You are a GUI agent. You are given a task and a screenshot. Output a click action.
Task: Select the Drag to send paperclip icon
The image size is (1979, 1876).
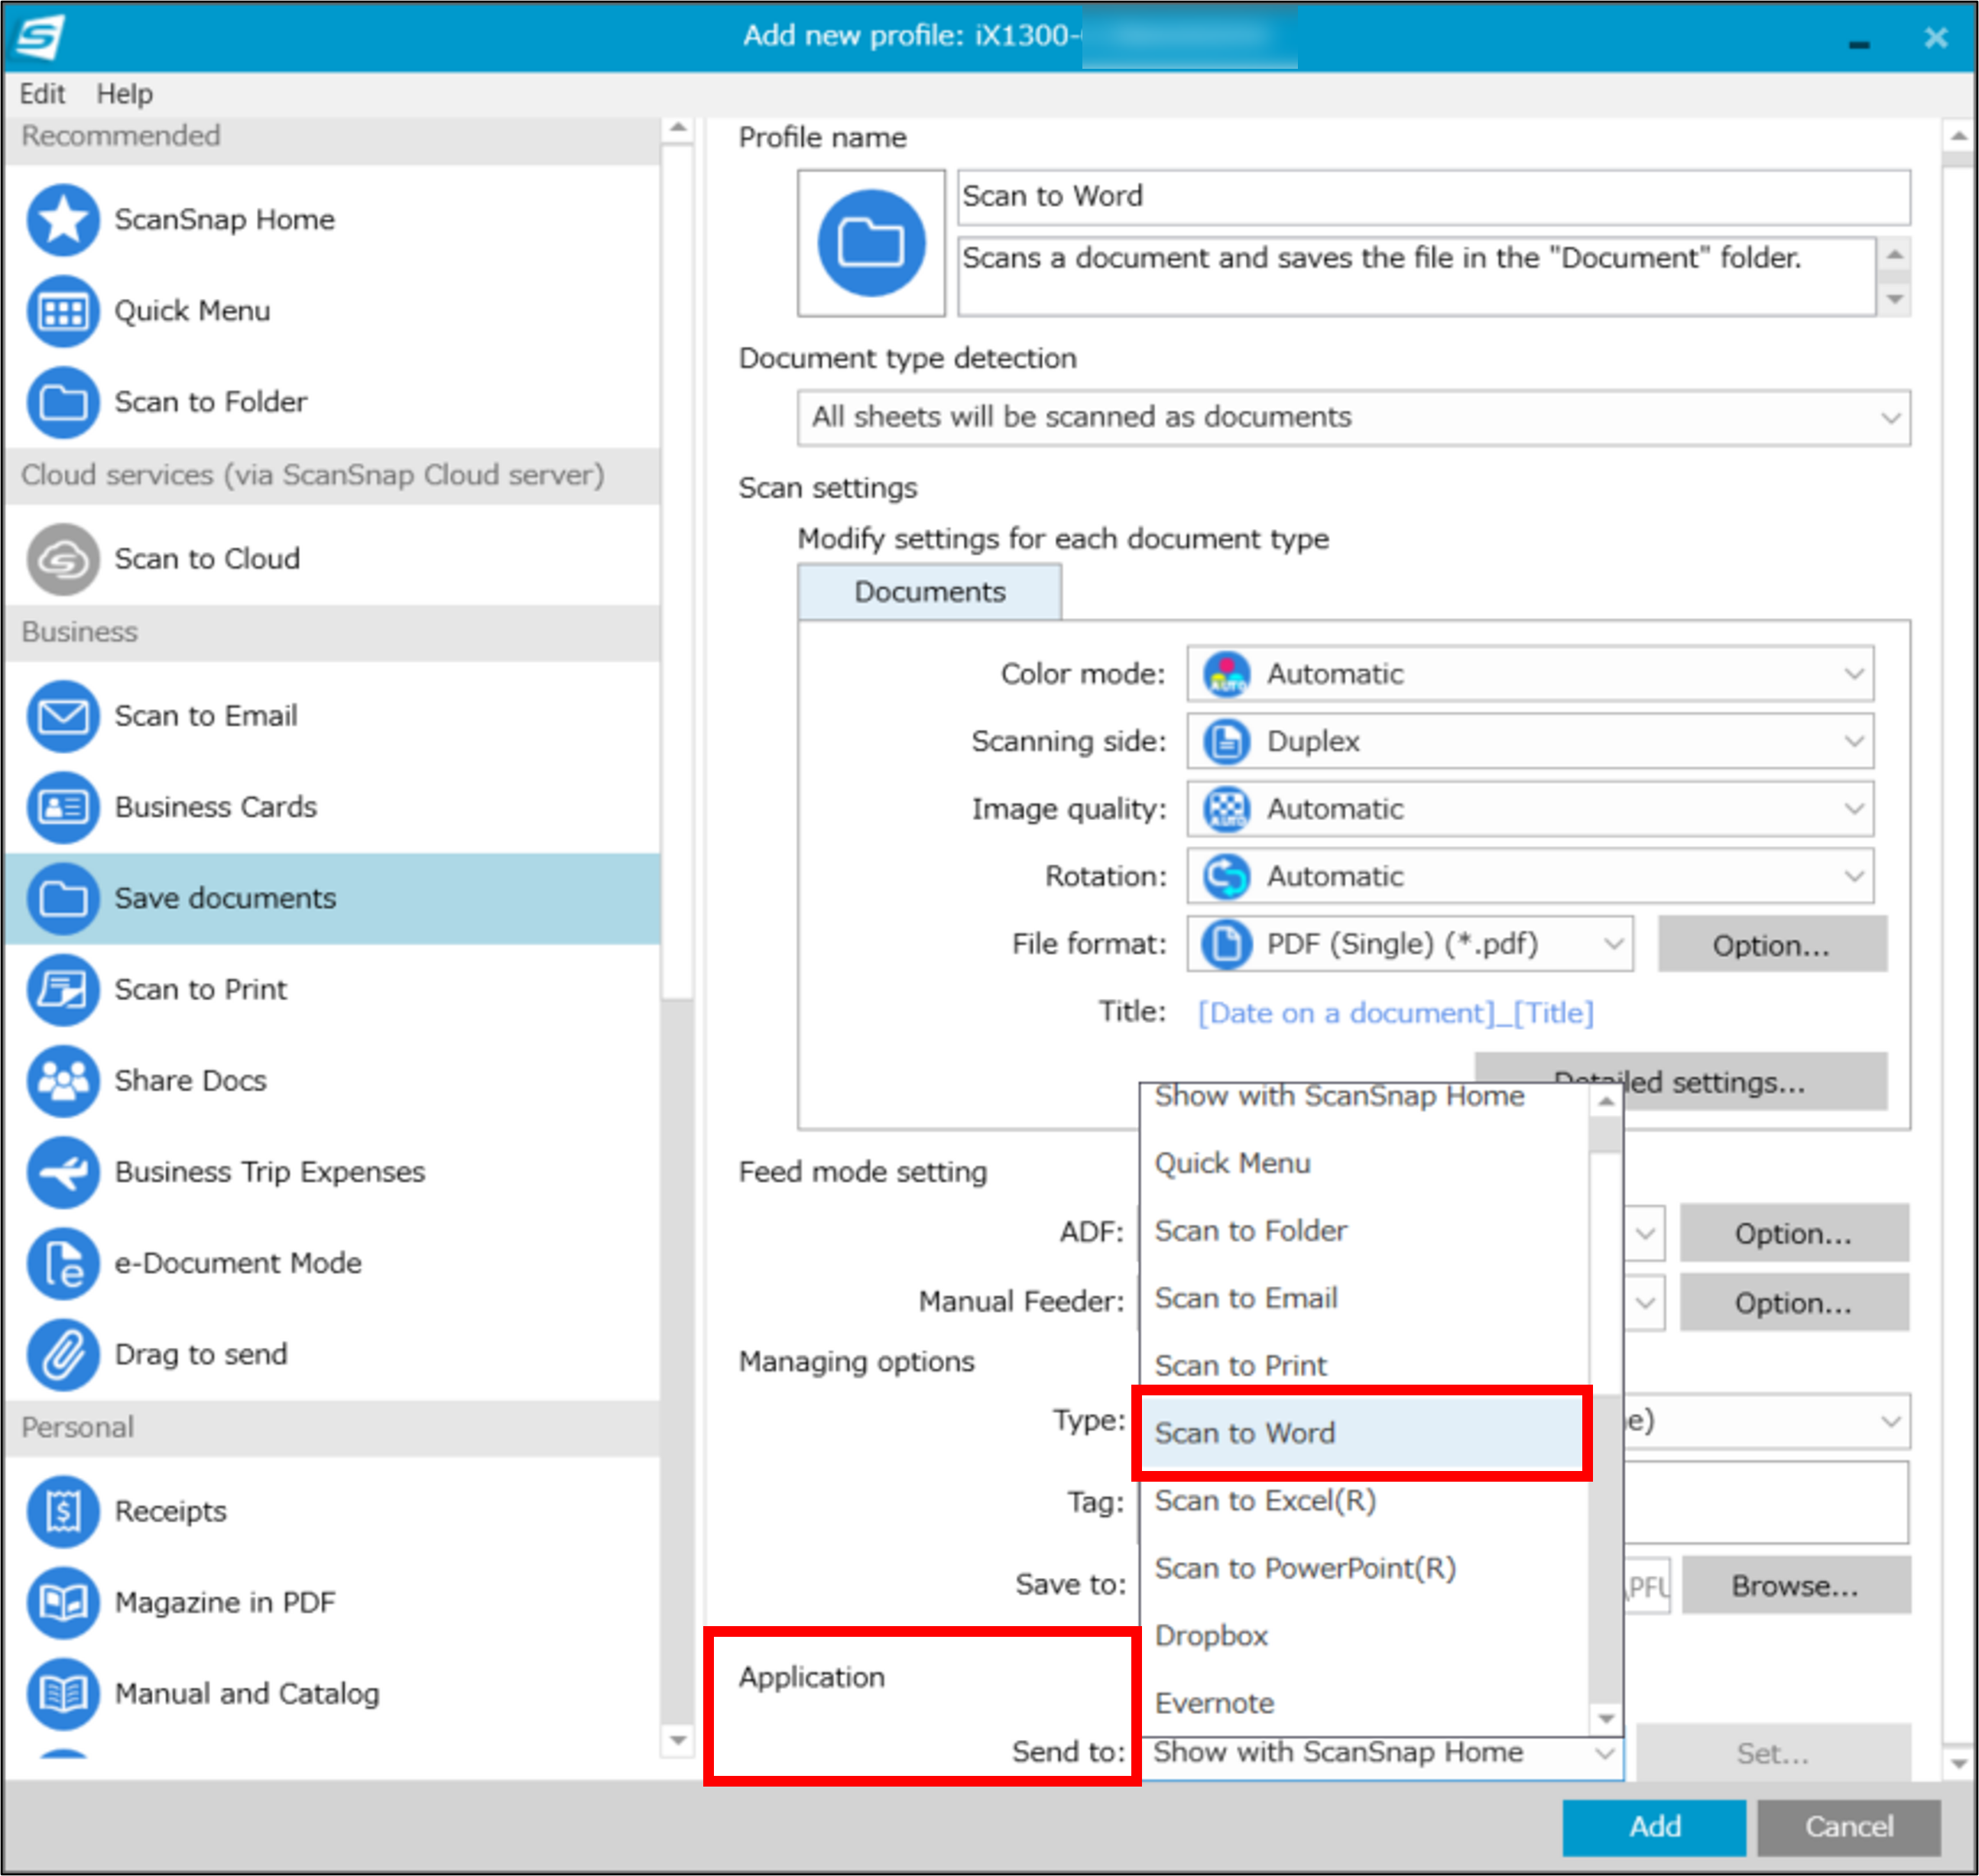(x=62, y=1355)
